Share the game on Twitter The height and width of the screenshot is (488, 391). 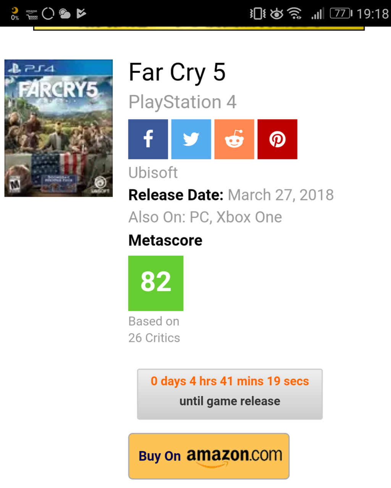point(191,139)
